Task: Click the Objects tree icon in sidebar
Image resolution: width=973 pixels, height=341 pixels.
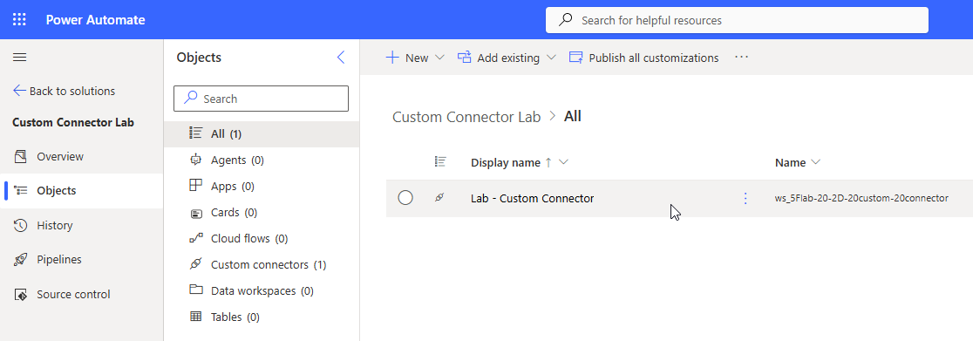Action: click(20, 191)
